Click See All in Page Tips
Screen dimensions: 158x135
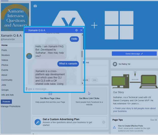[153, 120]
